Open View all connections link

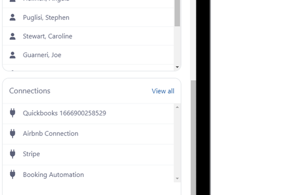[x=163, y=91]
